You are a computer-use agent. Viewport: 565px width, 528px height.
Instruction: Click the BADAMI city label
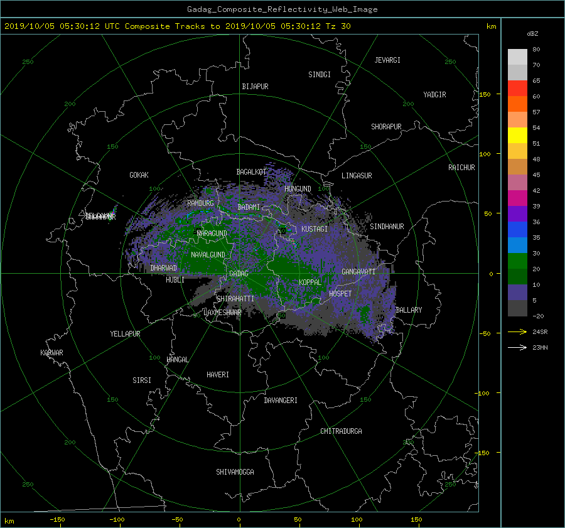click(x=249, y=207)
